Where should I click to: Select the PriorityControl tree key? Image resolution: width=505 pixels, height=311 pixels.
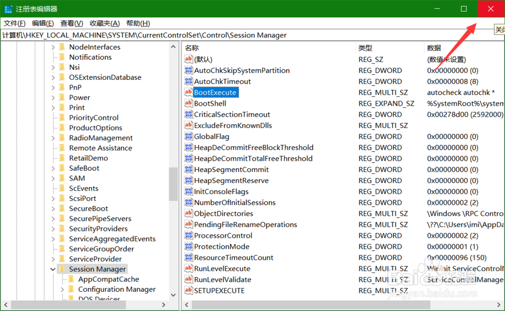click(x=94, y=118)
